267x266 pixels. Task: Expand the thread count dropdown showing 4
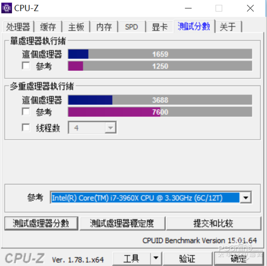click(92, 128)
